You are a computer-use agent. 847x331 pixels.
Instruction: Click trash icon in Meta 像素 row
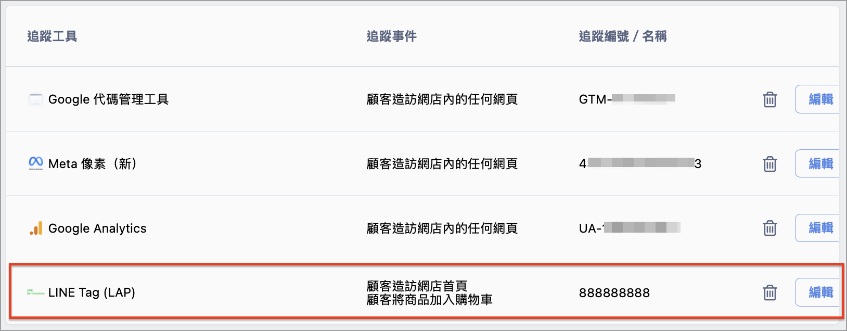[770, 164]
